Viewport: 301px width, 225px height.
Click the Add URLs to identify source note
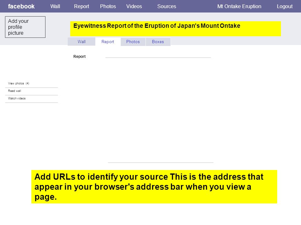154,187
